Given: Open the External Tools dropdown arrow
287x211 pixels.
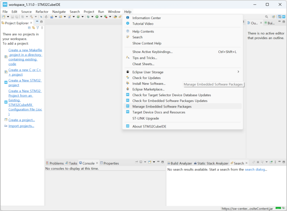Looking at the screenshot, I should coord(110,17).
